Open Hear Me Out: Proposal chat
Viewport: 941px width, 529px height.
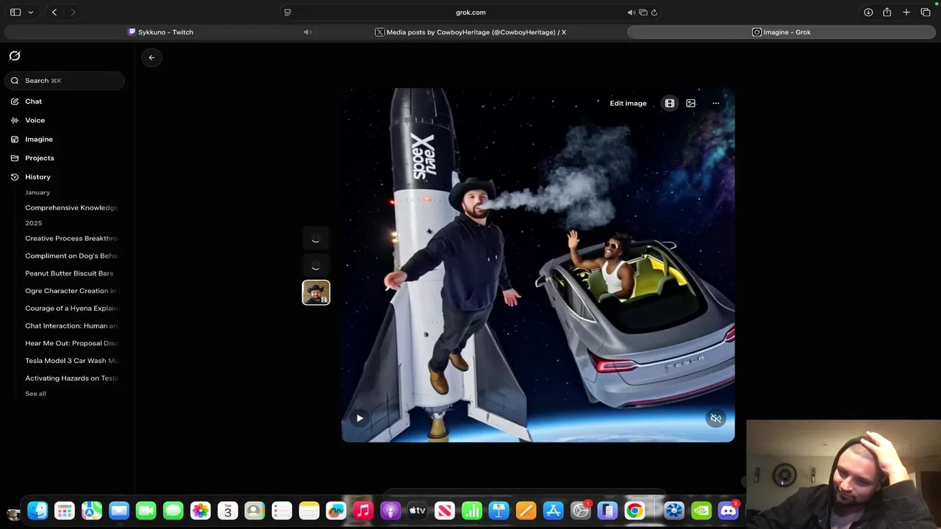click(x=71, y=343)
